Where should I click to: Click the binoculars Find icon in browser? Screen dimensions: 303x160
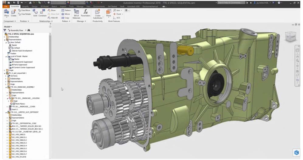(x=29, y=30)
